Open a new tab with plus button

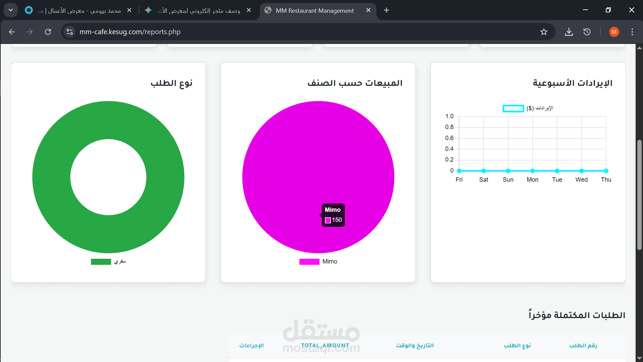(x=386, y=10)
